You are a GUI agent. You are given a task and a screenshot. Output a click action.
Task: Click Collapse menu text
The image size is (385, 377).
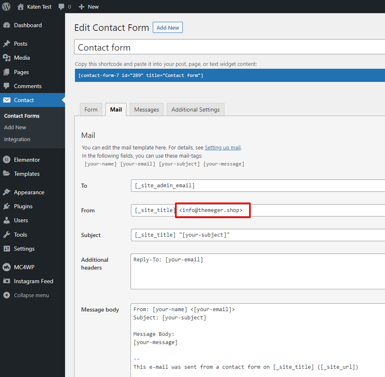tap(31, 295)
